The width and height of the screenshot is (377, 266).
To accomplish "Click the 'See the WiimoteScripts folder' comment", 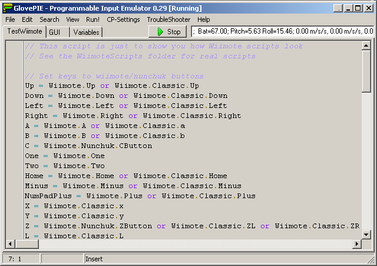I will click(x=140, y=56).
